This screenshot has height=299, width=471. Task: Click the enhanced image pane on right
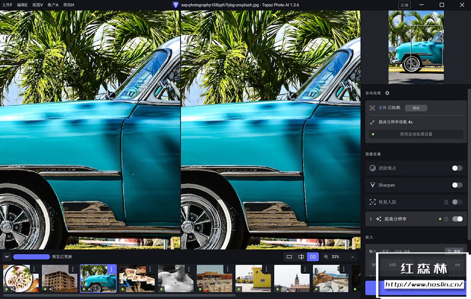270,130
